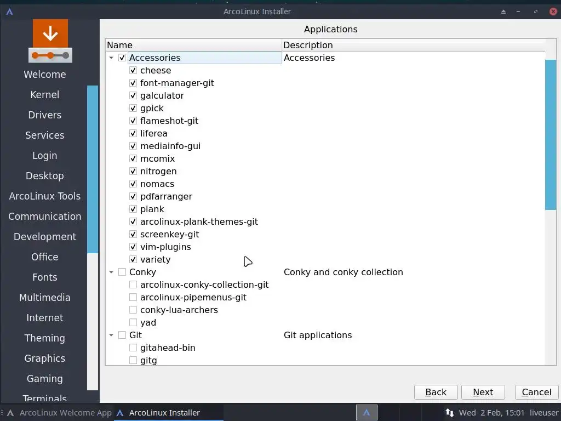Go to the Fonts section
Image resolution: width=561 pixels, height=421 pixels.
pos(45,277)
